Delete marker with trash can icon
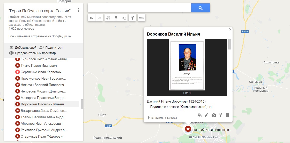This screenshot has height=143, width=290. pyautogui.click(x=227, y=115)
